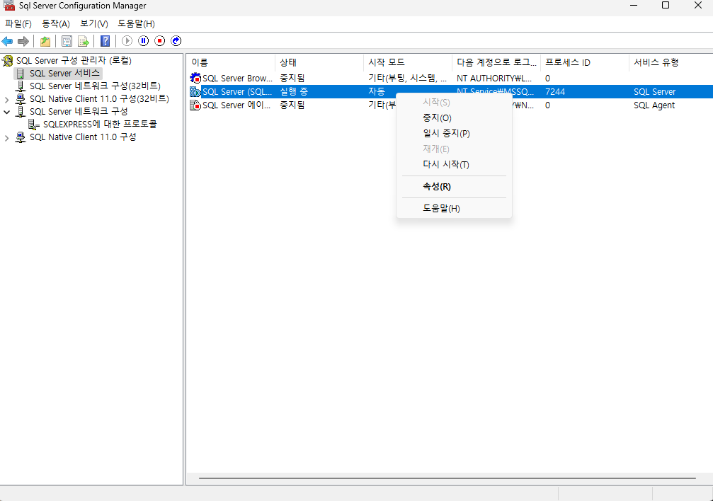713x501 pixels.
Task: Sort by the 프로세스 ID column header
Action: (585, 62)
